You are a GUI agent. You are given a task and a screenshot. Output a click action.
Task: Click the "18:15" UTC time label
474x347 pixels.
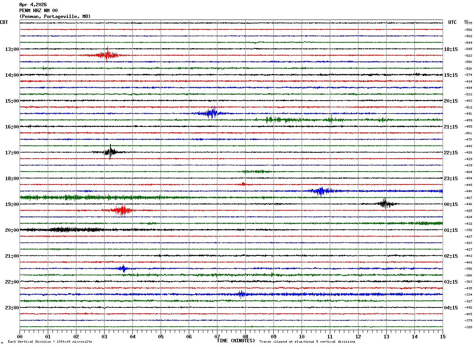click(x=451, y=49)
